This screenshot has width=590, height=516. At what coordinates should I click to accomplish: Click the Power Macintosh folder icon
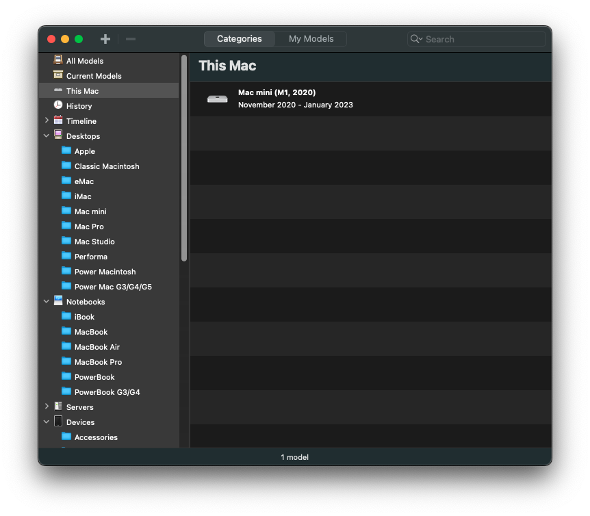[66, 271]
